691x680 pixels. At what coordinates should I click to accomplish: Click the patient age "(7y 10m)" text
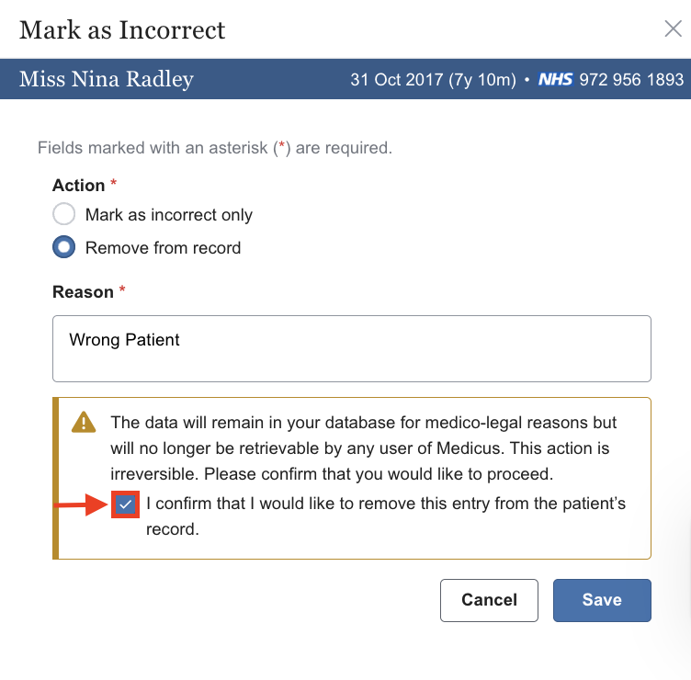click(481, 80)
